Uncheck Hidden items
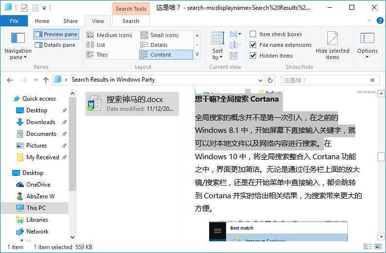The image size is (386, 253). coord(271,56)
